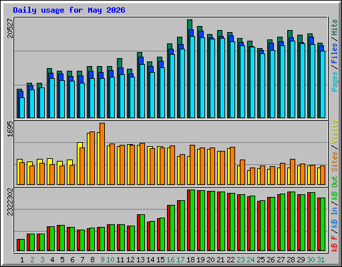The width and height of the screenshot is (342, 267).
Task: Click the 2322302 kB axis value
Action: [10, 202]
